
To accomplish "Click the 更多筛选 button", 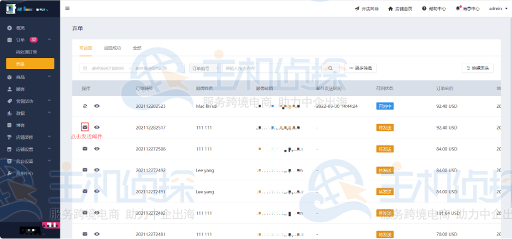I will 360,68.
